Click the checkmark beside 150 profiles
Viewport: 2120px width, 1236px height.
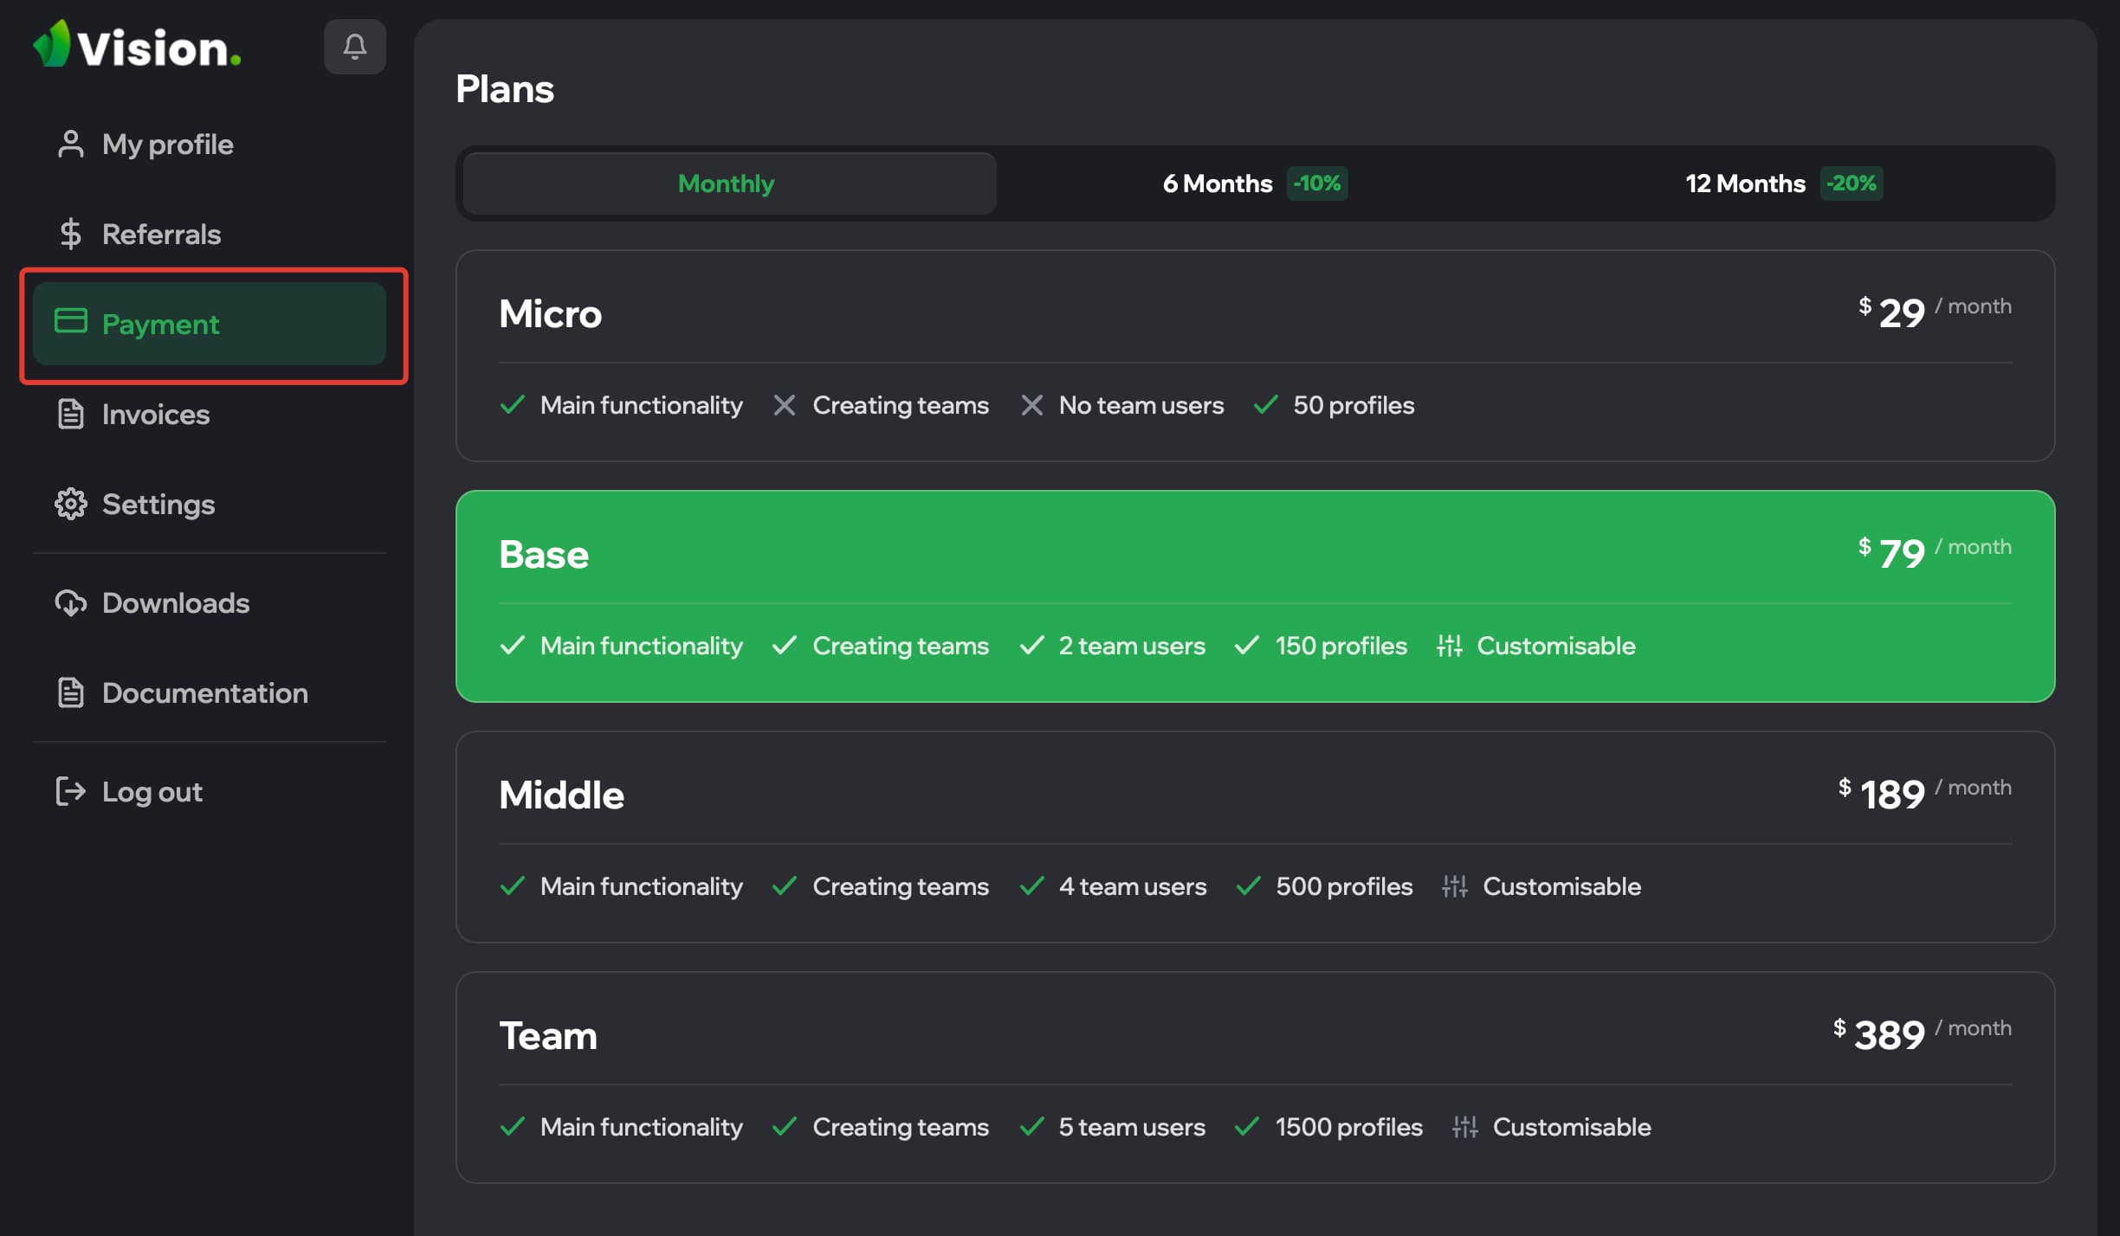click(x=1246, y=645)
